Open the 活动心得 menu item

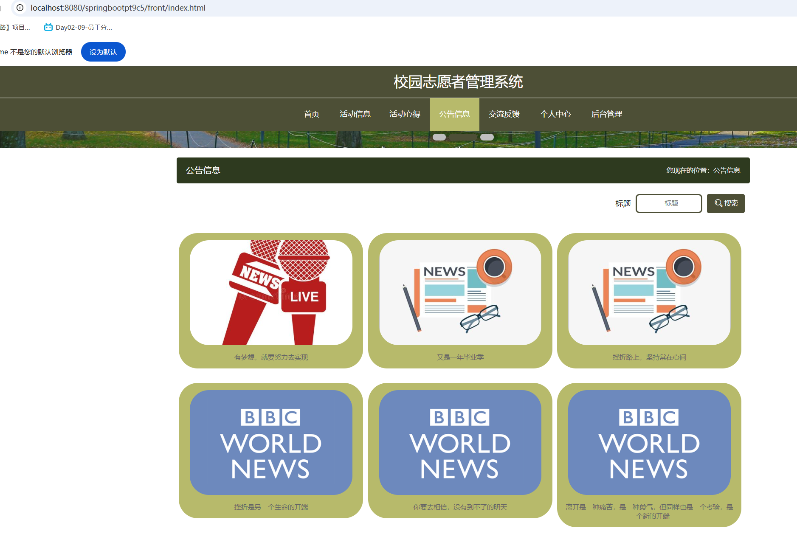click(x=405, y=114)
